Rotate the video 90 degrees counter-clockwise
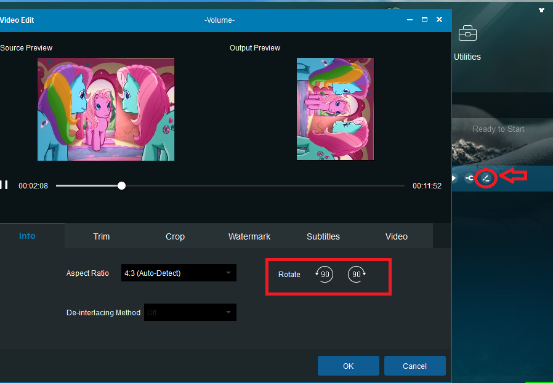 click(324, 275)
